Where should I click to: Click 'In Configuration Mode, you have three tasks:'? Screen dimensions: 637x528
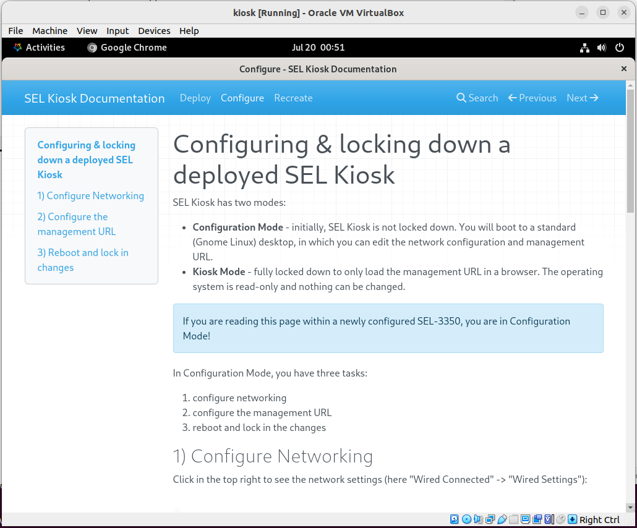click(x=270, y=373)
